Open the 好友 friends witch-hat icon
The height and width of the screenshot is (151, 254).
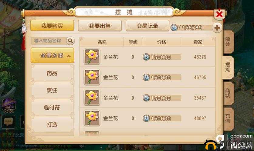point(9,106)
